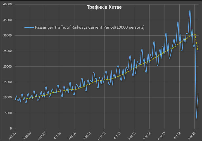
Task: Select the legend entry Passenger Traffic of Railways
Action: coord(84,27)
